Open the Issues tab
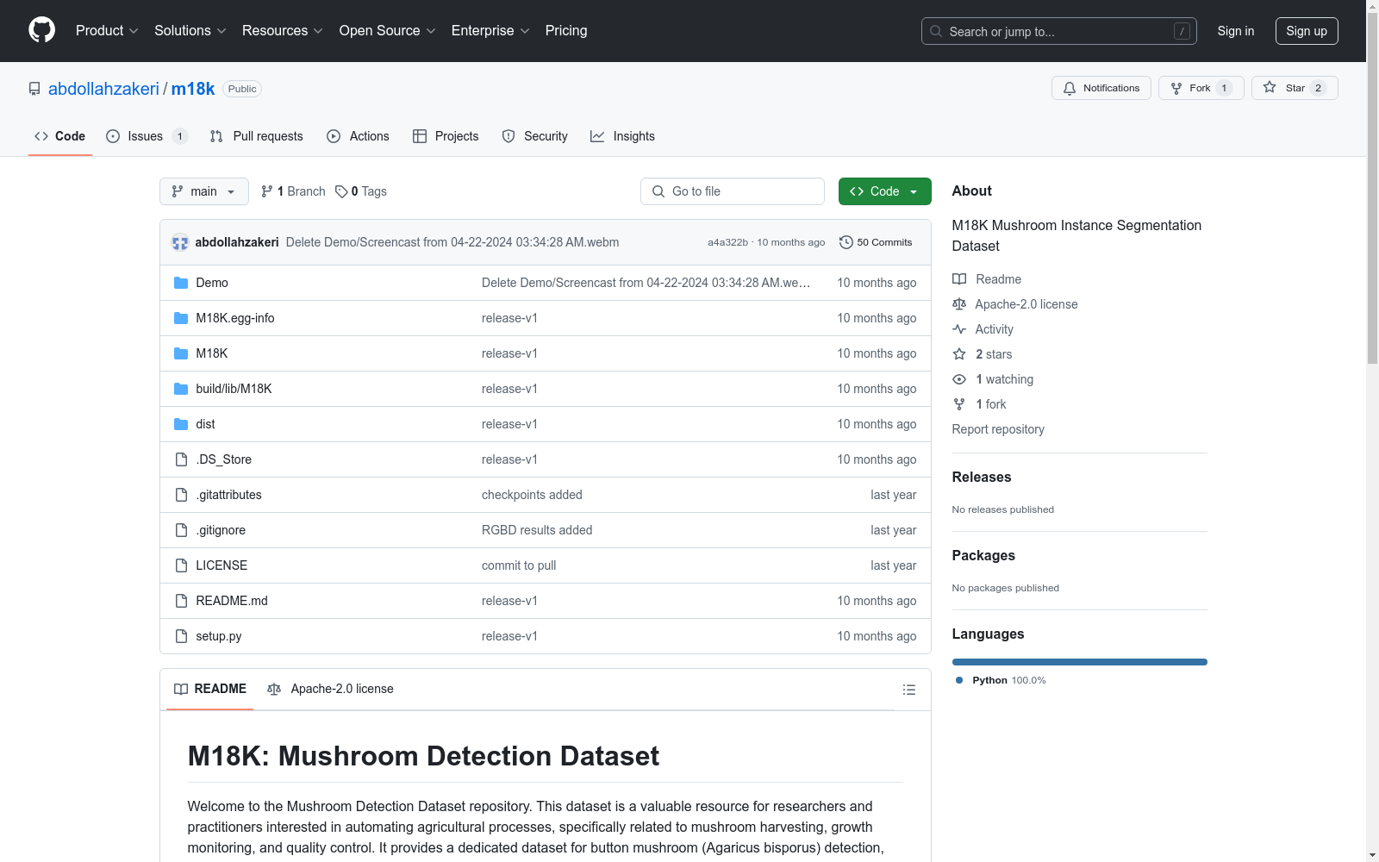1379x862 pixels. [x=146, y=136]
